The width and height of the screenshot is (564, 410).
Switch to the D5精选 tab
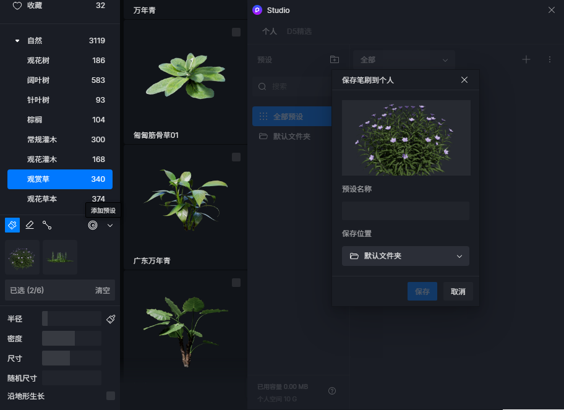(x=299, y=32)
